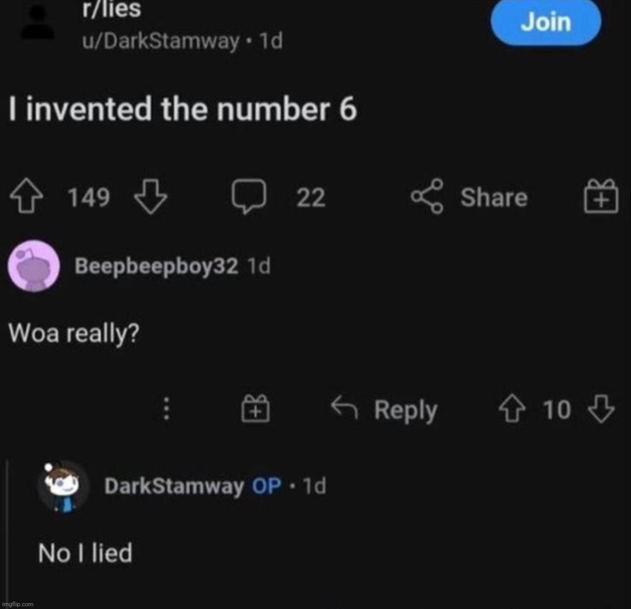The height and width of the screenshot is (609, 631).
Task: Open the r/lies subreddit link
Action: (x=111, y=10)
